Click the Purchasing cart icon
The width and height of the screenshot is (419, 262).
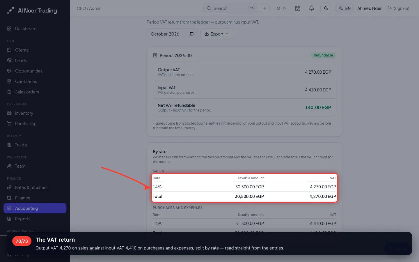[x=9, y=123]
